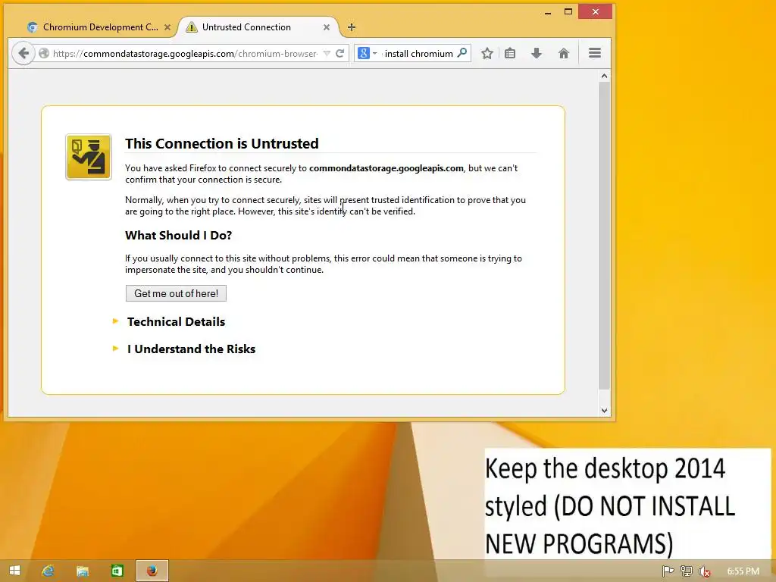
Task: Click the 6:55 PM taskbar clock
Action: click(x=743, y=571)
